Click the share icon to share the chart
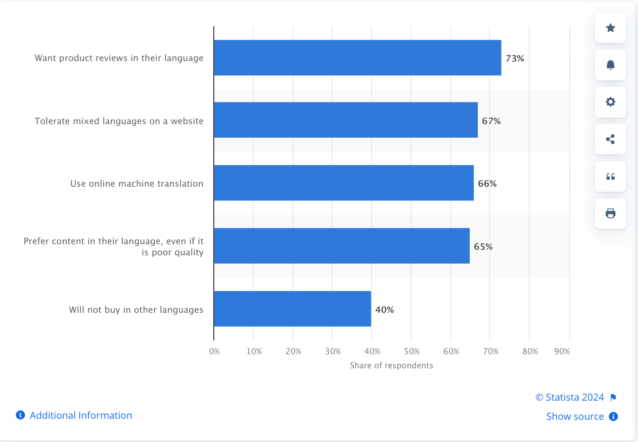Image resolution: width=638 pixels, height=442 pixels. [610, 139]
